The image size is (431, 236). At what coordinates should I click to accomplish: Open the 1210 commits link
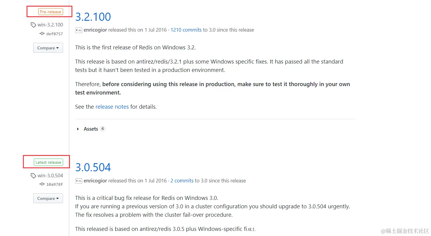point(186,30)
